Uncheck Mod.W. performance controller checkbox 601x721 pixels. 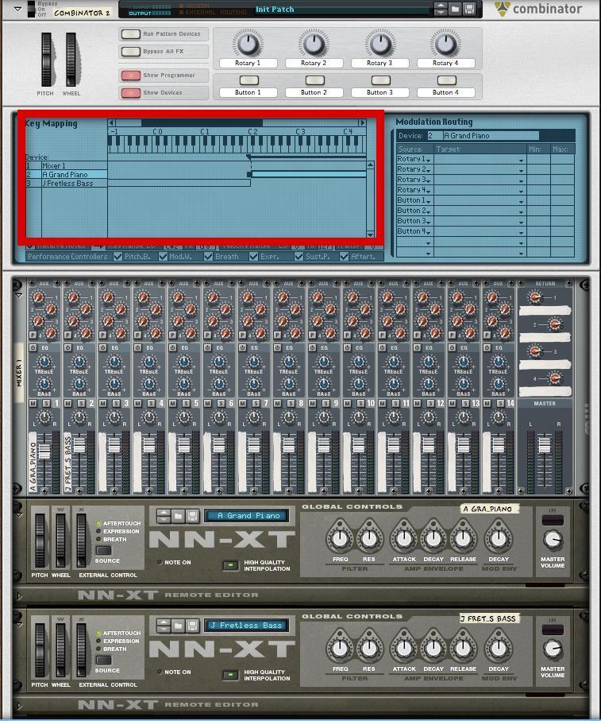[163, 257]
